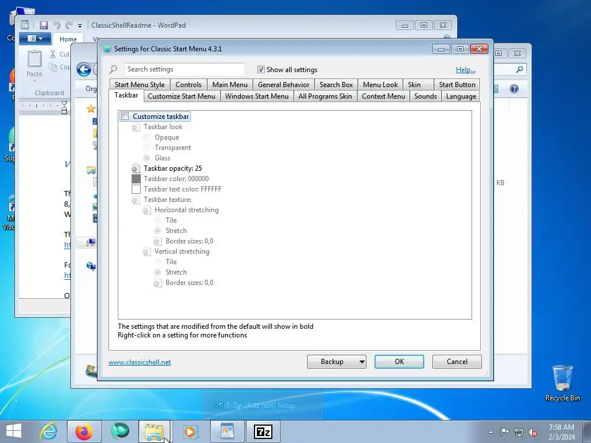This screenshot has width=591, height=443.
Task: Click the network tray icon
Action: [519, 432]
